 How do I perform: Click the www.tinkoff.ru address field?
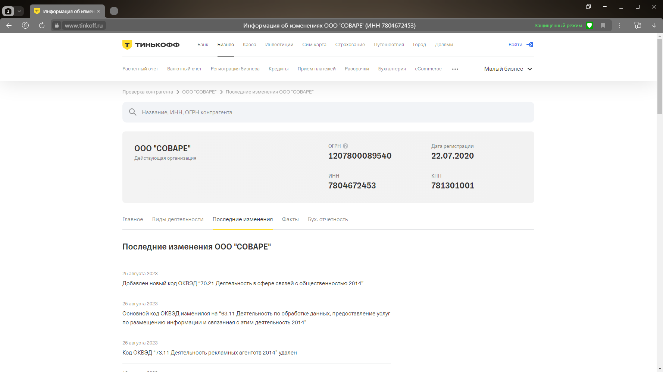click(84, 25)
